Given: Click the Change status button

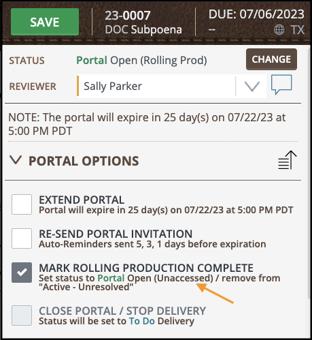Looking at the screenshot, I should tap(271, 59).
